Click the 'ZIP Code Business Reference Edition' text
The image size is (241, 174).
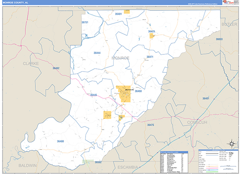[203, 4]
